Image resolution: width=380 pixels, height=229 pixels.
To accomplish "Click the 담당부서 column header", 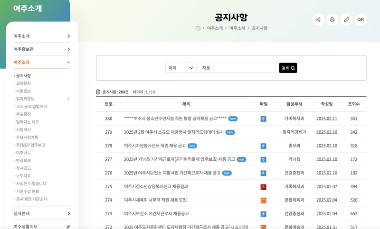I will 294,104.
